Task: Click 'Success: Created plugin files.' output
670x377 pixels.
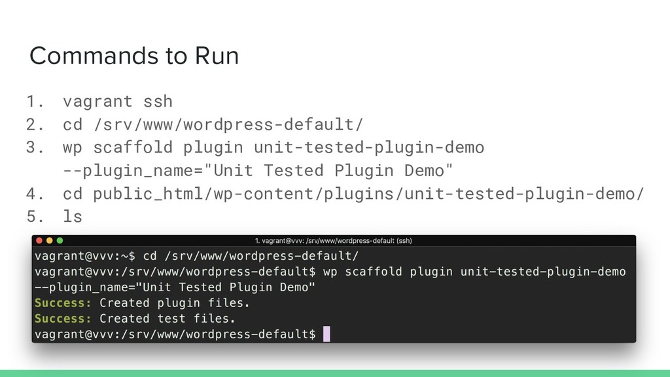Action: 142,303
